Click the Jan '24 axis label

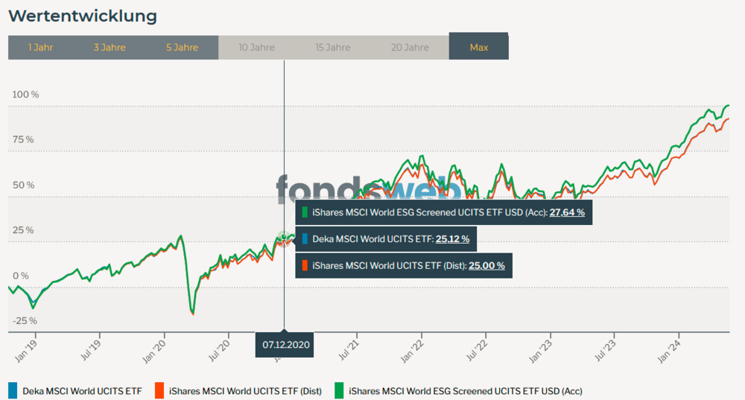coord(670,352)
